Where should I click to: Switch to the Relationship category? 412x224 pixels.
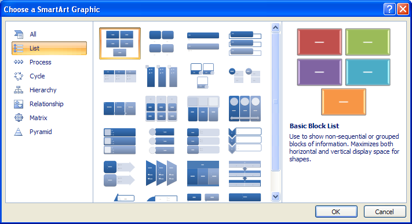pos(49,104)
